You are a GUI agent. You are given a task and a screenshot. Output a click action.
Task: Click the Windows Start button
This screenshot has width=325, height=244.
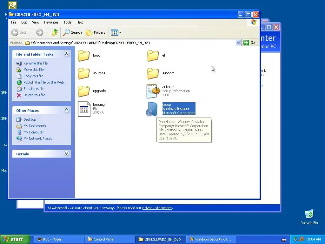tap(15, 239)
